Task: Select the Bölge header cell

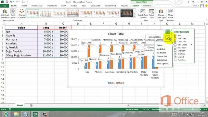Action: tap(21, 28)
